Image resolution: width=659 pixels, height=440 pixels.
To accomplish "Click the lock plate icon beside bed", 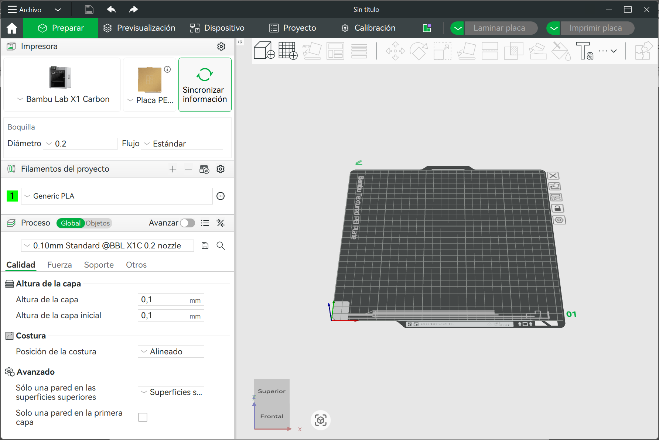I will point(557,209).
